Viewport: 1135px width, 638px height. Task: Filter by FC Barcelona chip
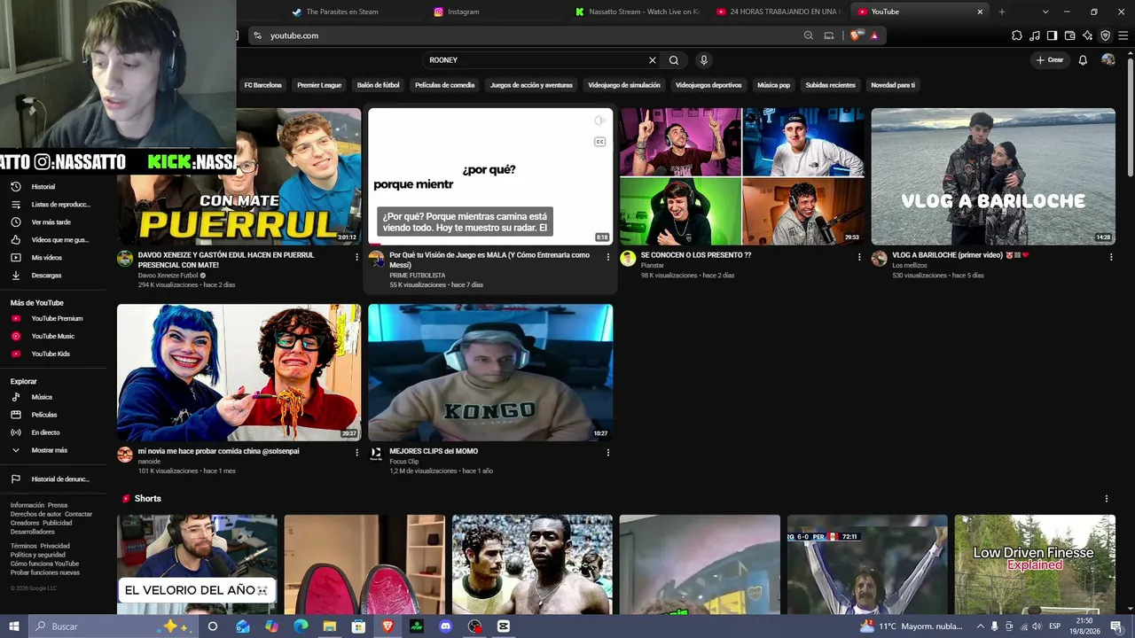pyautogui.click(x=263, y=85)
